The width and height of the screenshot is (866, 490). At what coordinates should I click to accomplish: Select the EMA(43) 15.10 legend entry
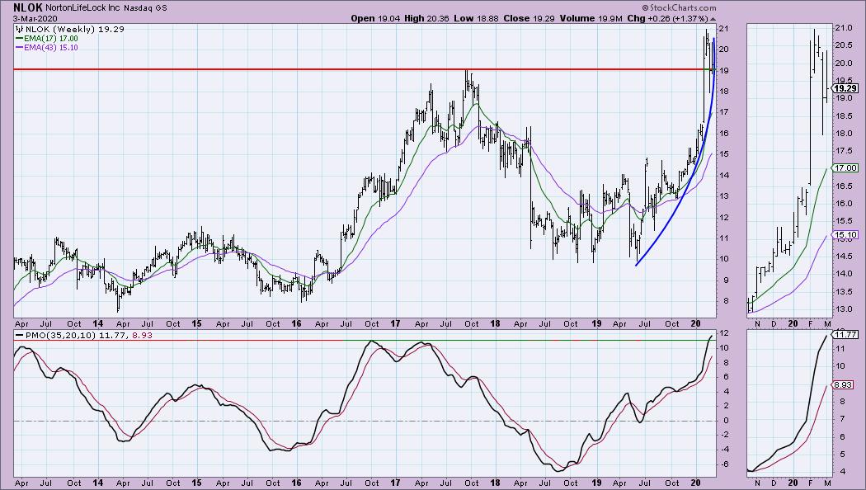pos(51,48)
